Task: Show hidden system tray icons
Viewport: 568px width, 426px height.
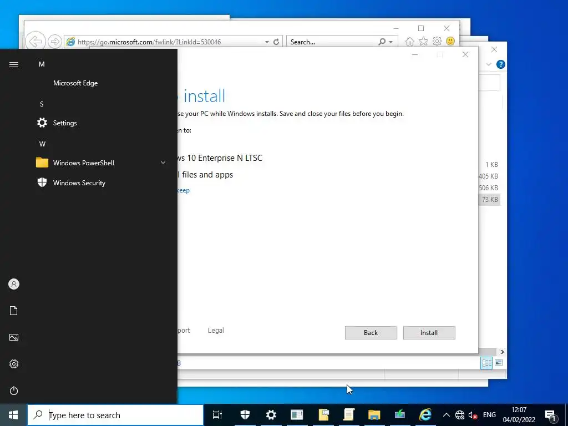Action: pos(447,415)
